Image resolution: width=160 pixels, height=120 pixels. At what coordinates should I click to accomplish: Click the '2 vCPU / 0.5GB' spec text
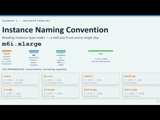(13, 80)
